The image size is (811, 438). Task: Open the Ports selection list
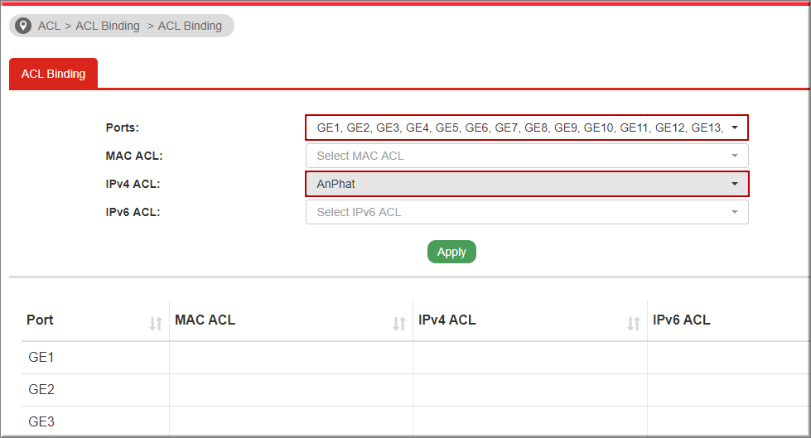point(527,128)
